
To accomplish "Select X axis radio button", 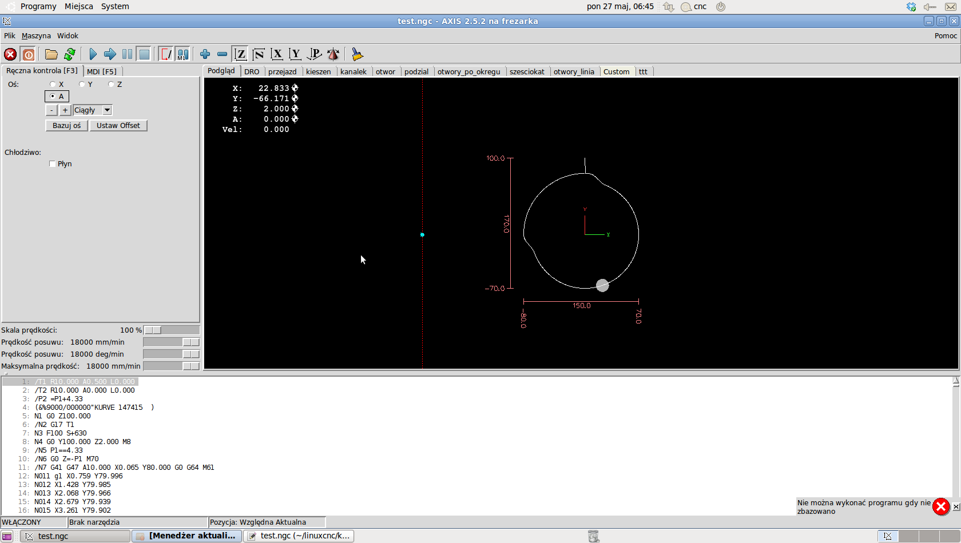I will [53, 84].
